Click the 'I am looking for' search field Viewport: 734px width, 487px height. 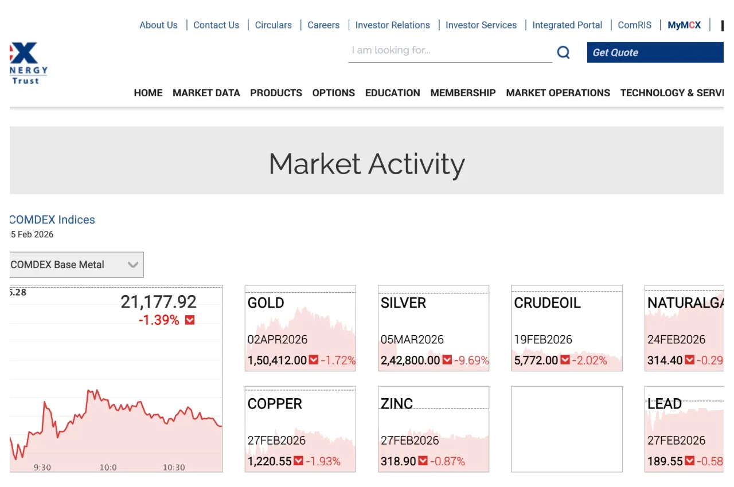pos(450,51)
